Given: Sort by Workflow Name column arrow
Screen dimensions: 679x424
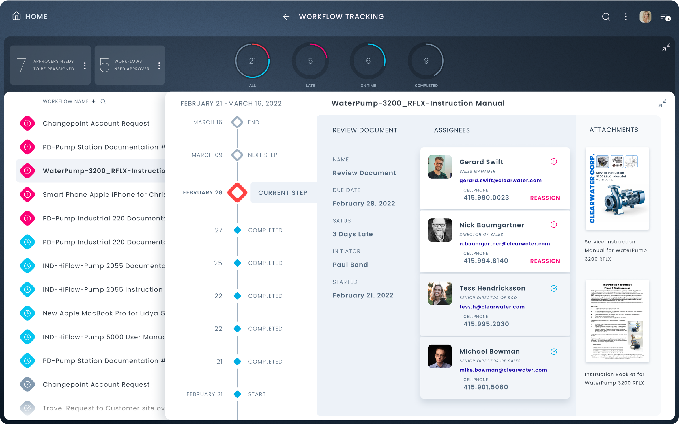Looking at the screenshot, I should [x=94, y=101].
